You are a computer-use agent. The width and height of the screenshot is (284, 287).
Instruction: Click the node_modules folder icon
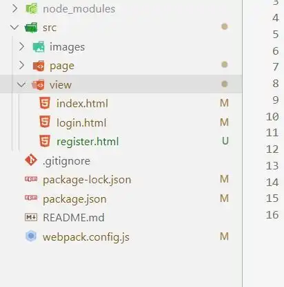tap(32, 9)
